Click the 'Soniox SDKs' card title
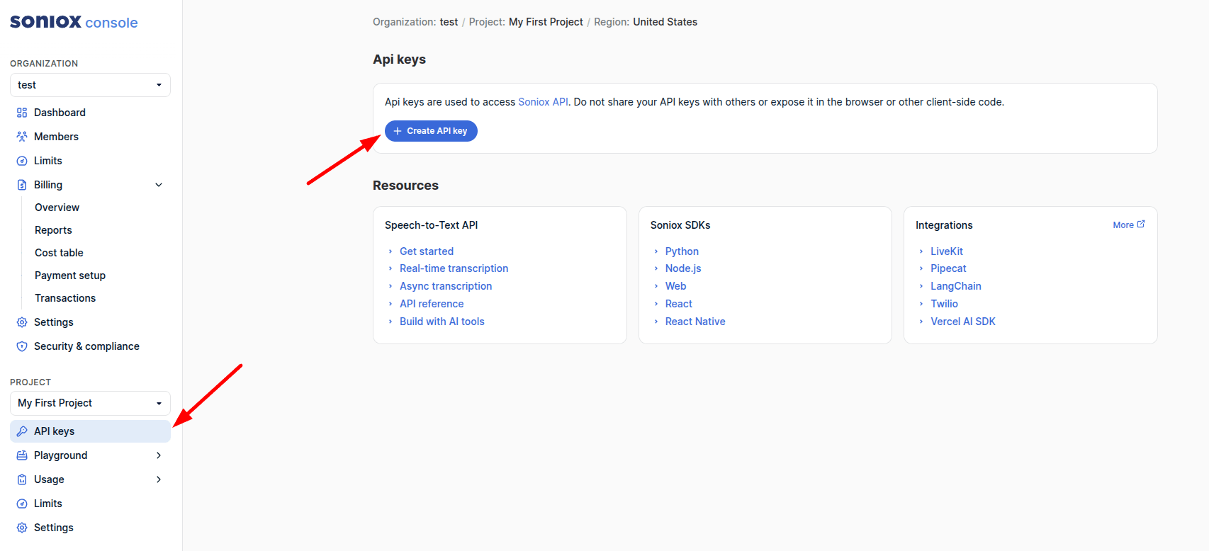Screen dimensions: 1209x551 pos(680,225)
